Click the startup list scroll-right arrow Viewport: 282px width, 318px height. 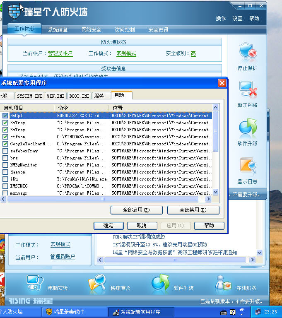pos(208,199)
